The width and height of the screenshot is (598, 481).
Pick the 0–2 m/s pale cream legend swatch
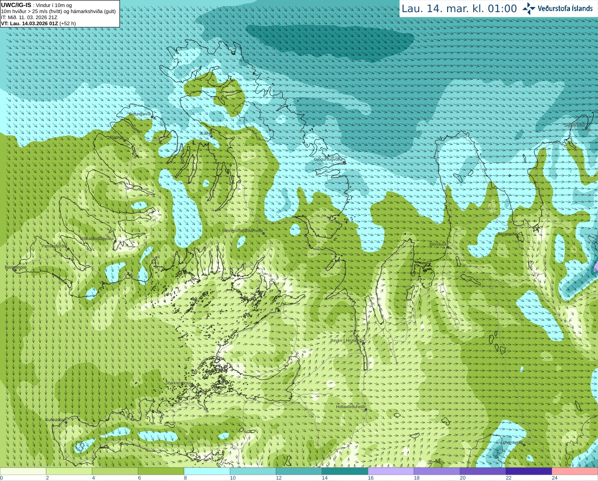tap(23, 471)
